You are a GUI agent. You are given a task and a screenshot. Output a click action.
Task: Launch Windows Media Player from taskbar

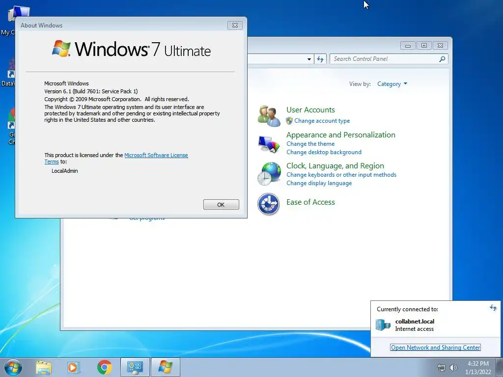pyautogui.click(x=74, y=367)
